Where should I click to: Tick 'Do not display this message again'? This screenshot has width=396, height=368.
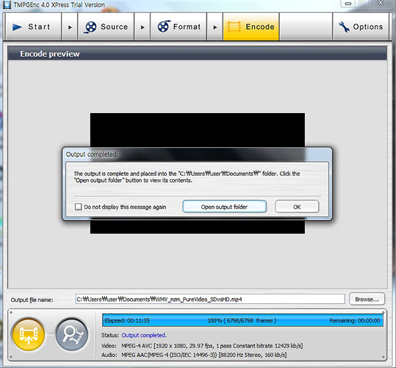[79, 207]
